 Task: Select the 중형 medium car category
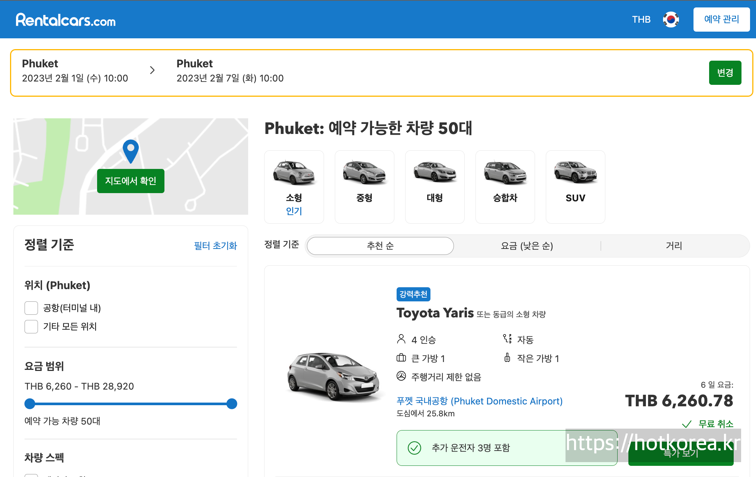364,187
